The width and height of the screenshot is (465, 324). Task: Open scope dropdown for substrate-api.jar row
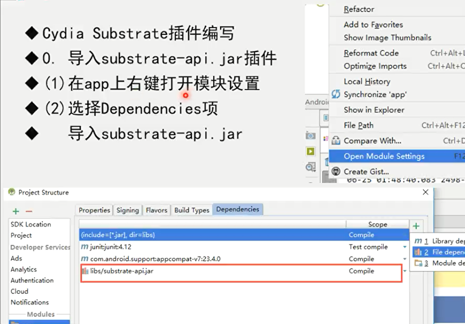405,271
